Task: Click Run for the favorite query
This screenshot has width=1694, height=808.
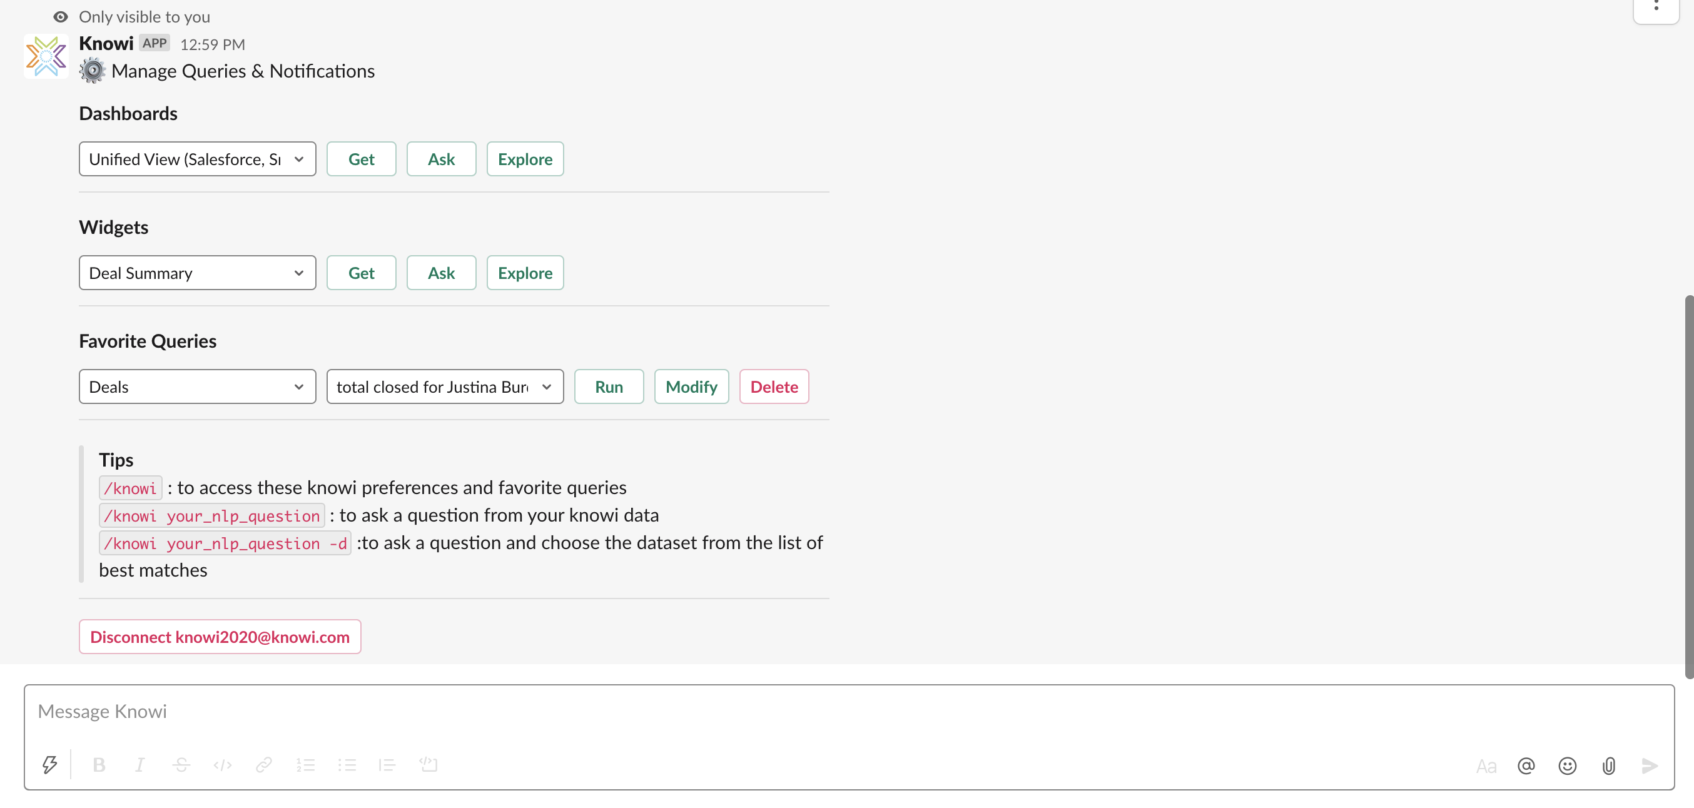Action: (608, 386)
